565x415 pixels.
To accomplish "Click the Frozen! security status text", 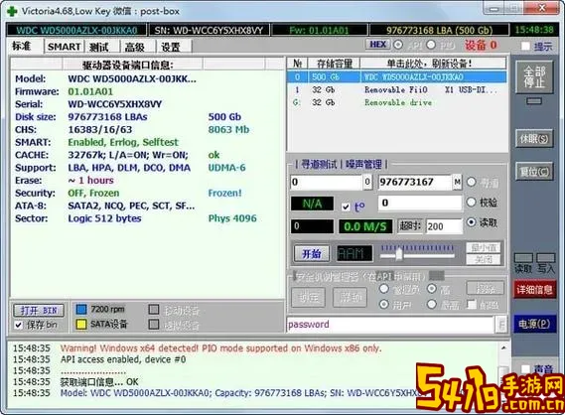I will point(224,193).
